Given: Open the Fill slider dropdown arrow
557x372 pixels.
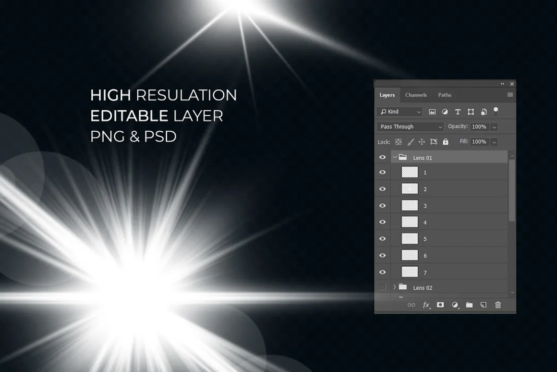Looking at the screenshot, I should (x=494, y=142).
